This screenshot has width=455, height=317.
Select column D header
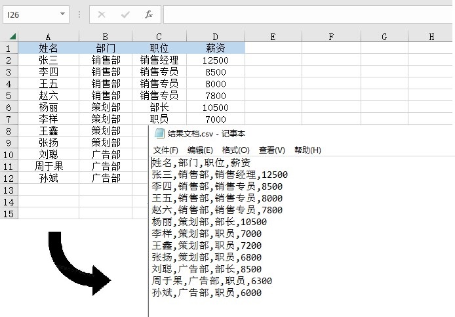215,37
